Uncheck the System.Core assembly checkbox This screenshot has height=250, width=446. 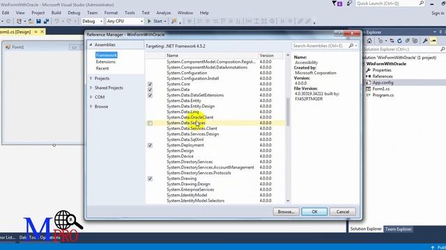coord(150,84)
